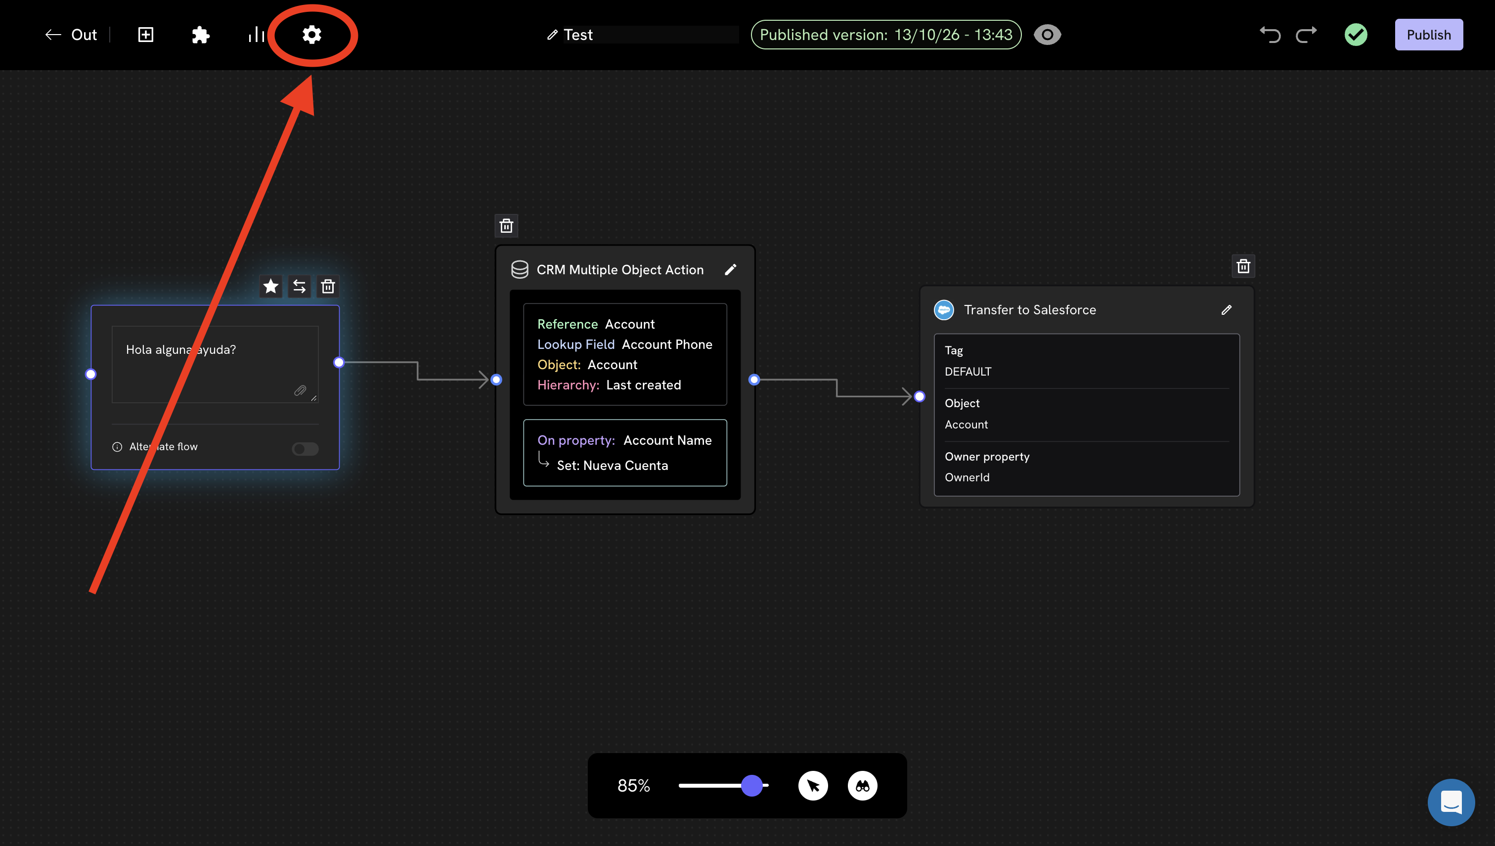
Task: Toggle the Alternate flow switch
Action: point(305,449)
